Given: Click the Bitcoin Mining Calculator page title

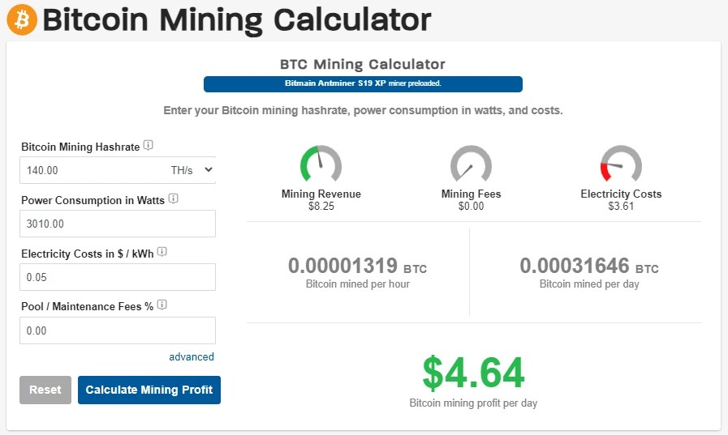Looking at the screenshot, I should tap(237, 19).
